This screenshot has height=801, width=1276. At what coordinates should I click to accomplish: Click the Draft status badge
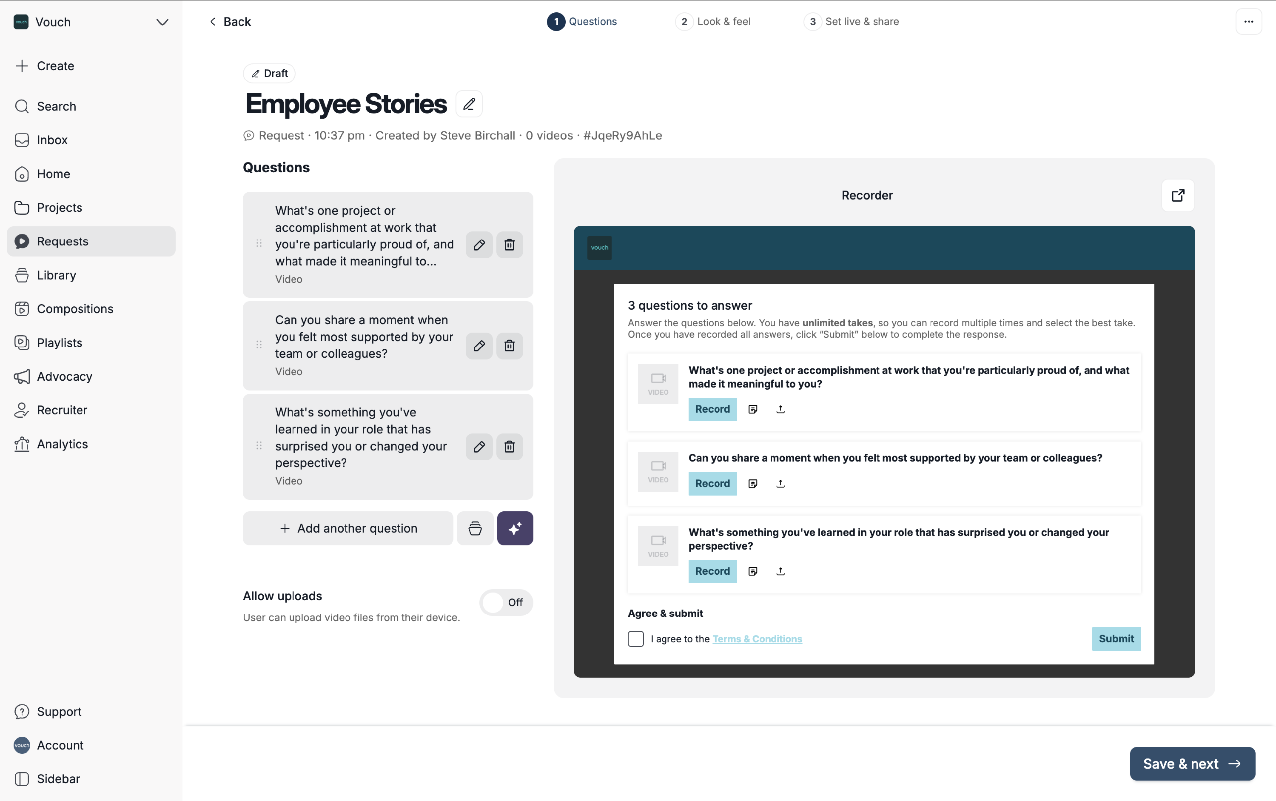[x=269, y=73]
